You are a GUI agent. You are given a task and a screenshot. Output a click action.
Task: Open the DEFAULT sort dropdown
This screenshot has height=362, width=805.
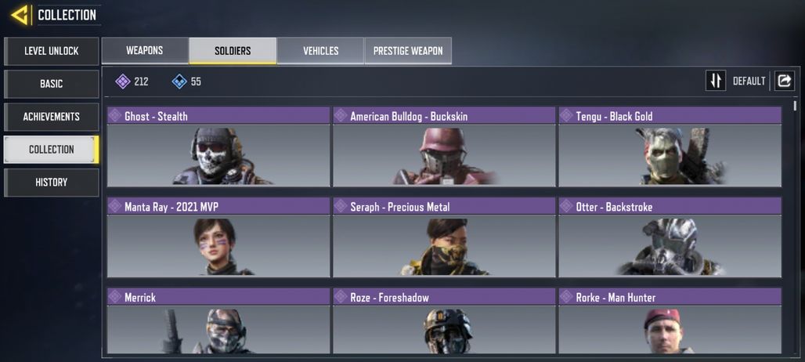pos(749,81)
